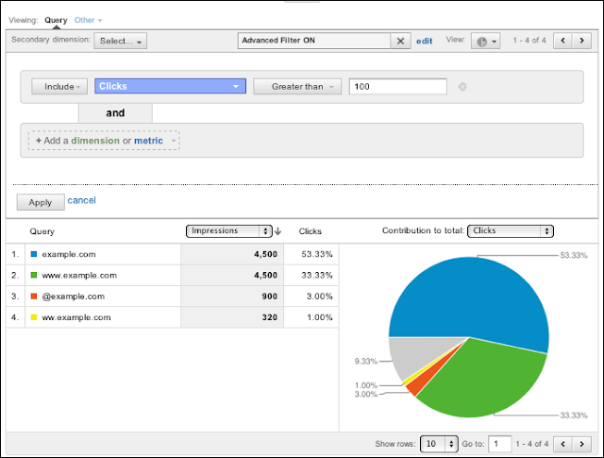The image size is (604, 458).
Task: Click the filter value field containing 100
Action: click(397, 87)
